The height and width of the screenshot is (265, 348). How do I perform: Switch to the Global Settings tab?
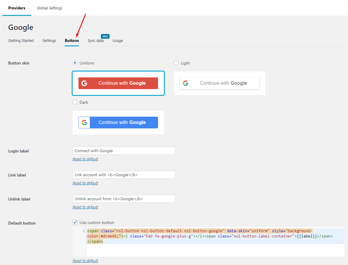pyautogui.click(x=49, y=8)
